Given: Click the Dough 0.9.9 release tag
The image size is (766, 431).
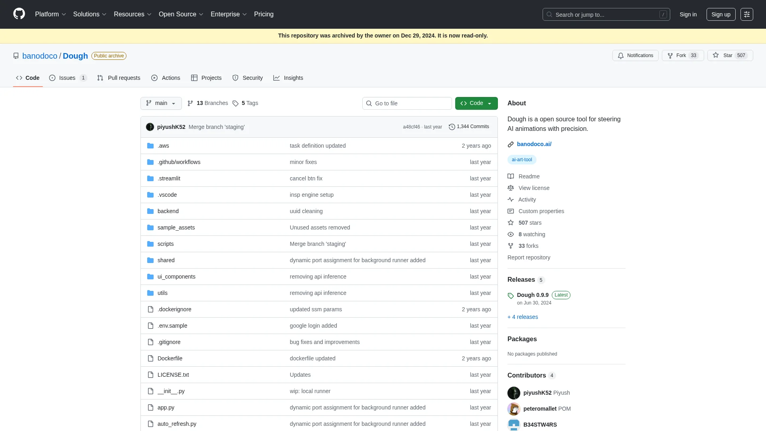Looking at the screenshot, I should 532,295.
